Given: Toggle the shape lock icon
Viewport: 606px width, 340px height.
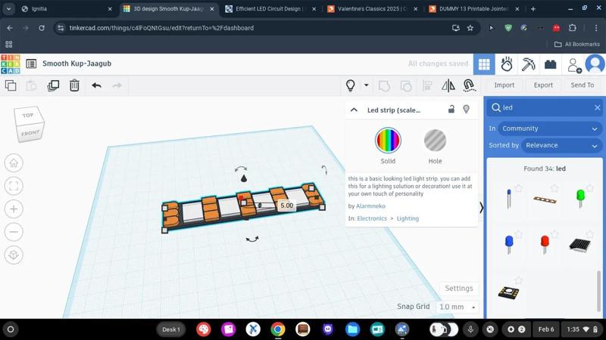Looking at the screenshot, I should [x=451, y=109].
